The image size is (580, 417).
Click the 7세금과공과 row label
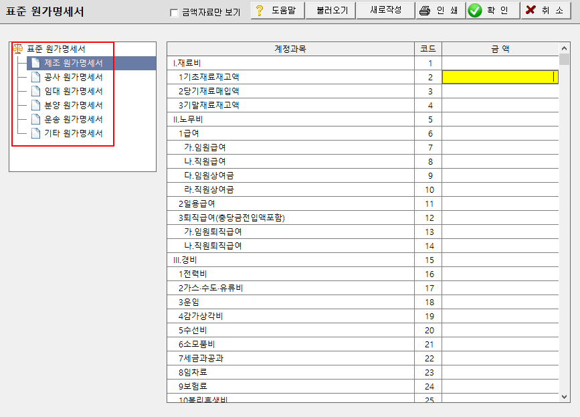201,358
